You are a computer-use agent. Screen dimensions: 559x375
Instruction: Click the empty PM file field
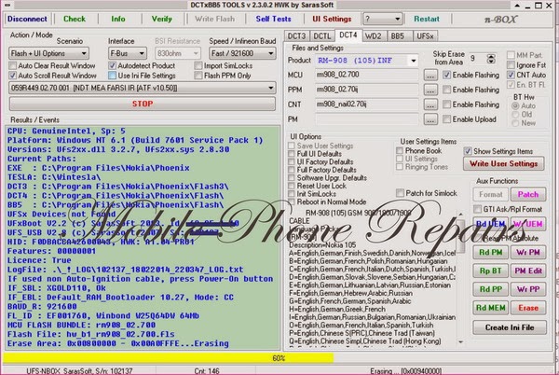coord(366,119)
